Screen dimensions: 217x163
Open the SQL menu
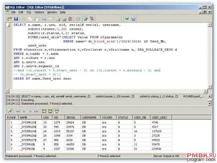click(29, 12)
